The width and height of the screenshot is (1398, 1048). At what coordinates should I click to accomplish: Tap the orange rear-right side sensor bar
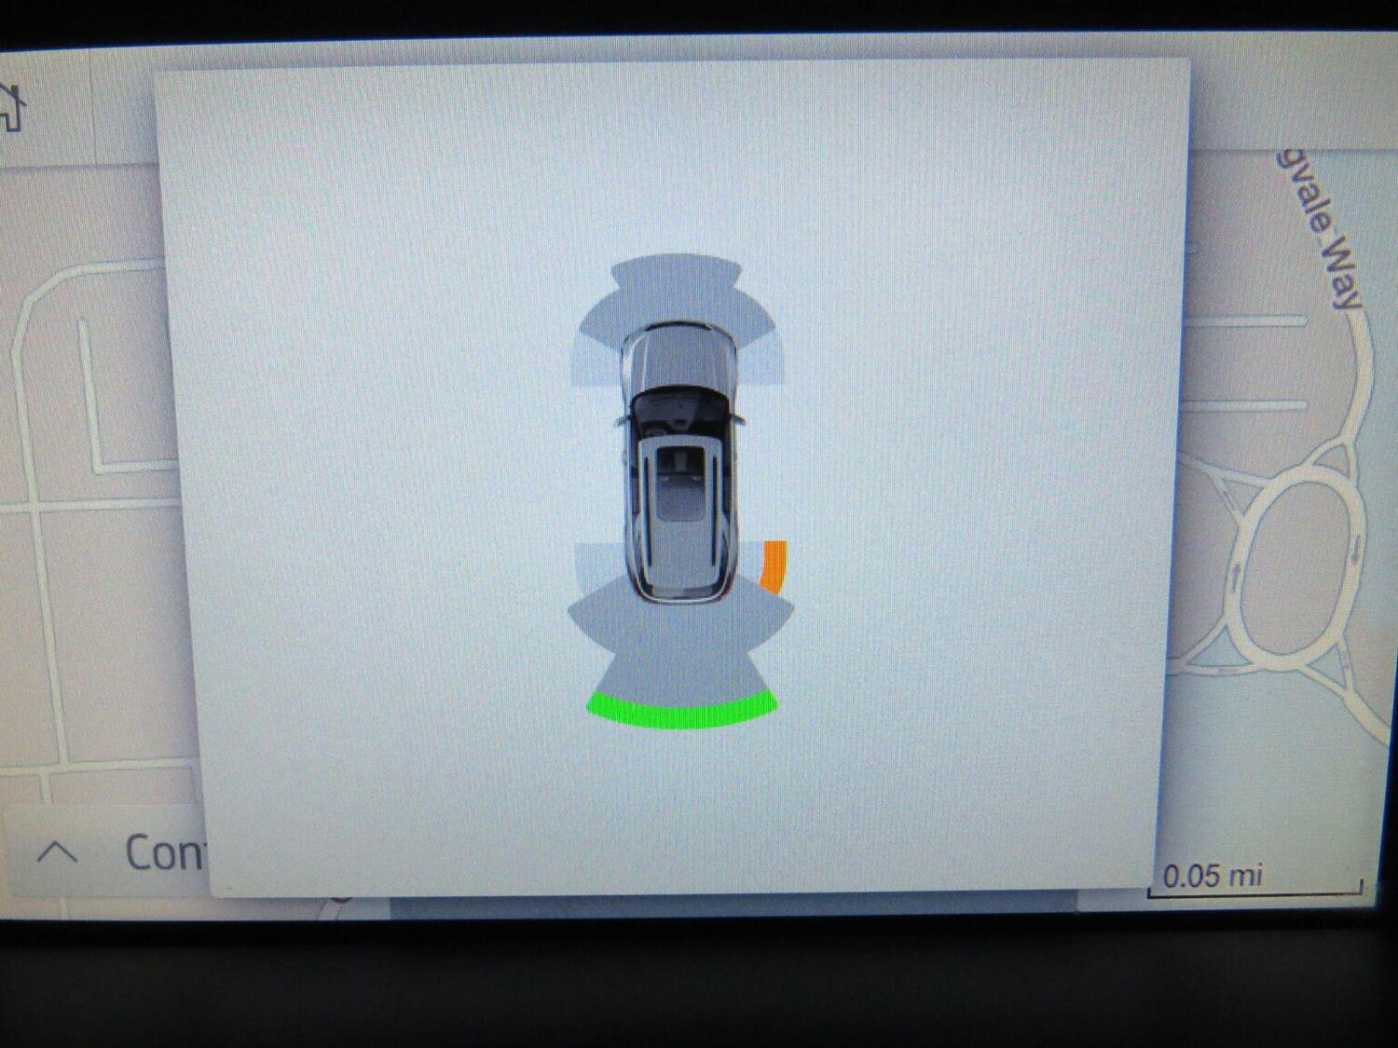click(774, 565)
